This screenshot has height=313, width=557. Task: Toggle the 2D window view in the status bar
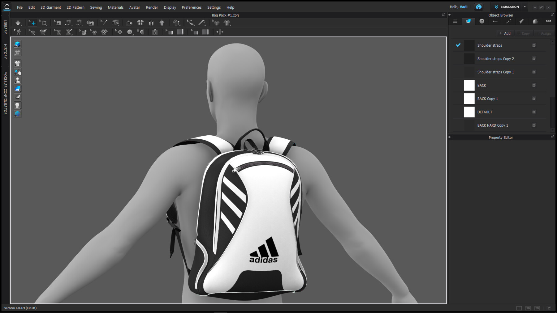(537, 308)
